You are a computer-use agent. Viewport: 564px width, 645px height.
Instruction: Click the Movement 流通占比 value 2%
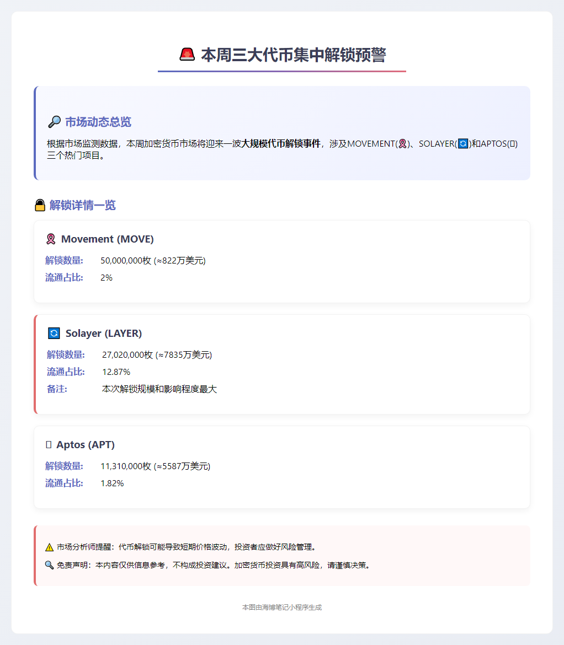[x=106, y=278]
